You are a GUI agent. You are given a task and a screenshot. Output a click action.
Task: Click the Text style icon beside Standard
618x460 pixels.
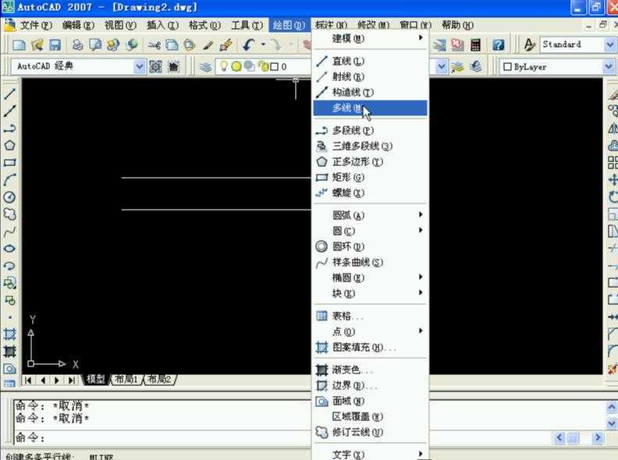coord(529,44)
